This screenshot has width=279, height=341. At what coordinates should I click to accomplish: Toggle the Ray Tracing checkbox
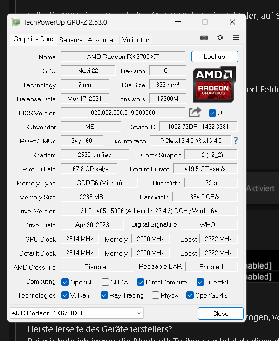[104, 295]
